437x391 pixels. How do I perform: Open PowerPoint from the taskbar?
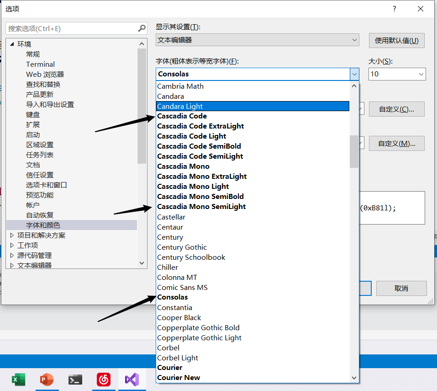coord(47,380)
